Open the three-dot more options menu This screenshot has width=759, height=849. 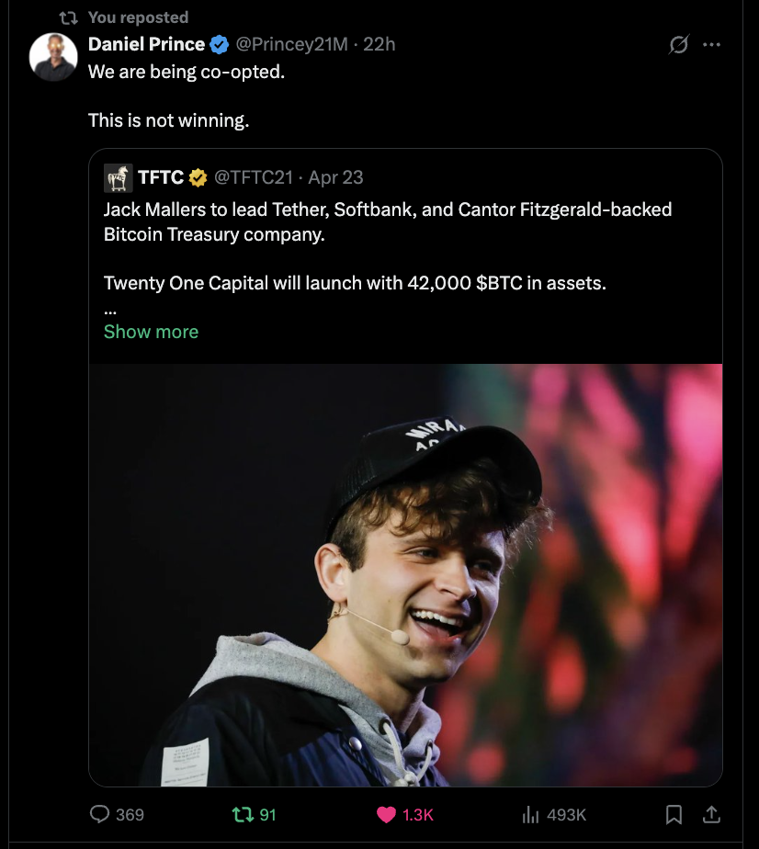coord(711,44)
